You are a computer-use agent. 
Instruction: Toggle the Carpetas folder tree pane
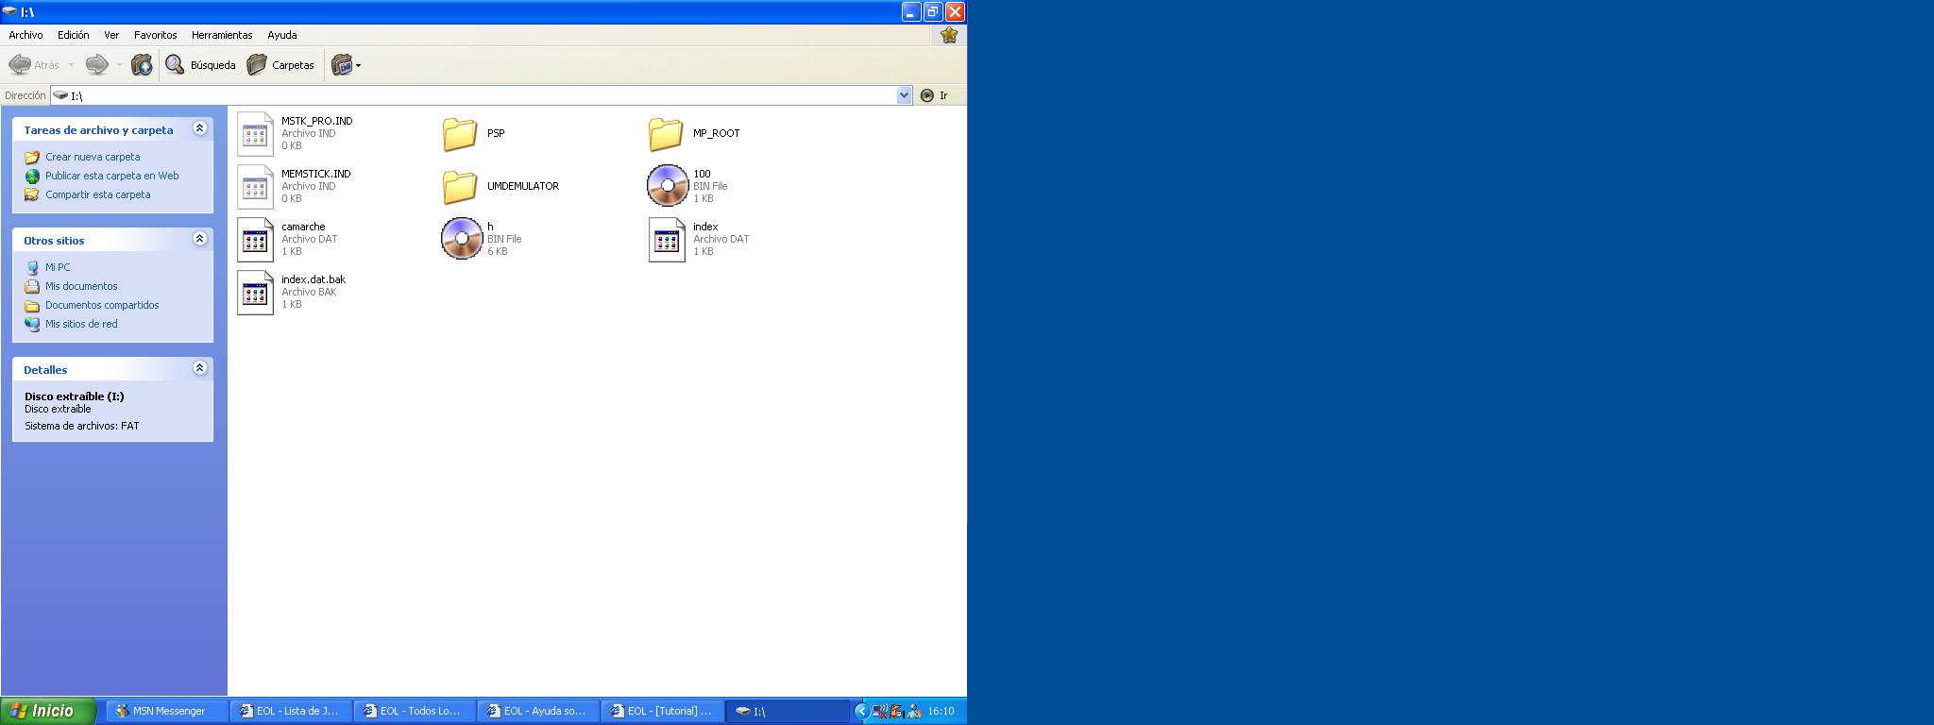click(280, 65)
